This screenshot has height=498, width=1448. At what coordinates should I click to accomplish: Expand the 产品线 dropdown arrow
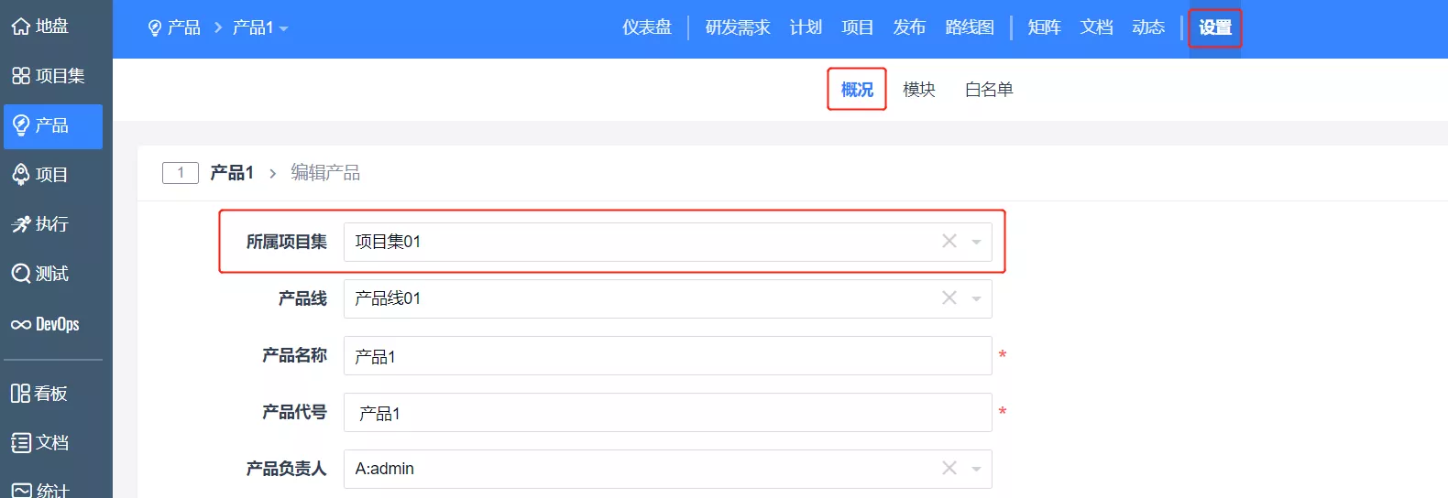(976, 299)
